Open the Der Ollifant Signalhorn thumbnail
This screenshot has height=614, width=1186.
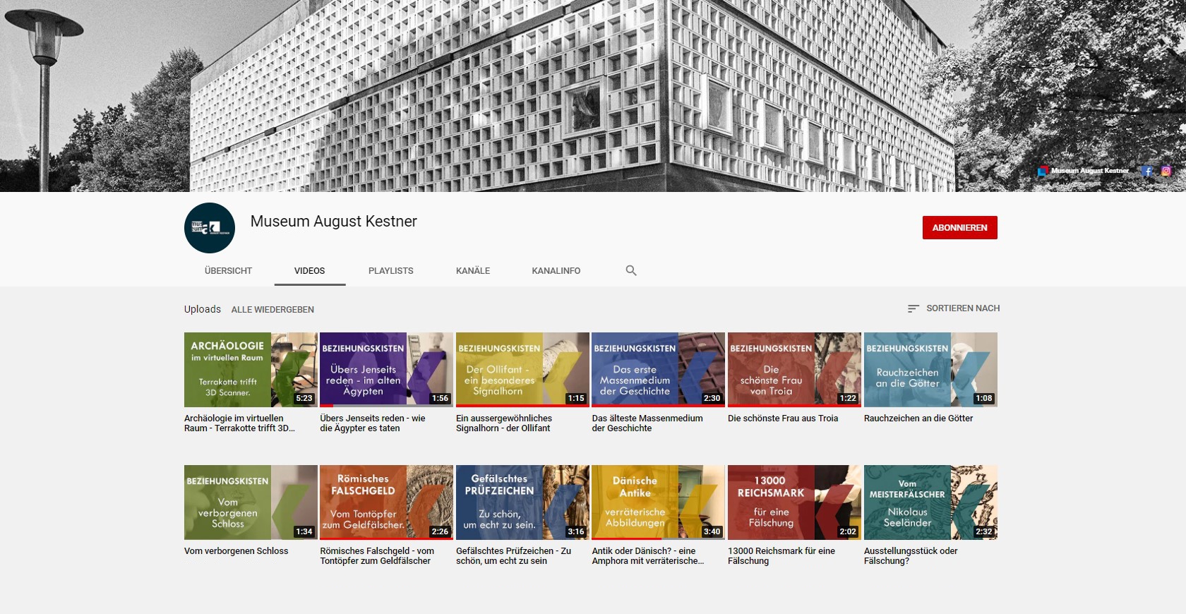[522, 370]
